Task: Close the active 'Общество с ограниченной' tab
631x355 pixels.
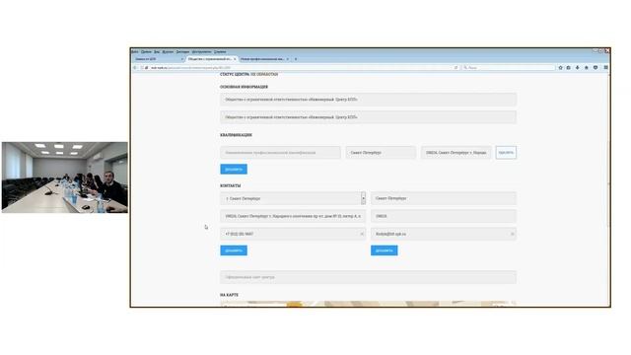Action: click(235, 59)
